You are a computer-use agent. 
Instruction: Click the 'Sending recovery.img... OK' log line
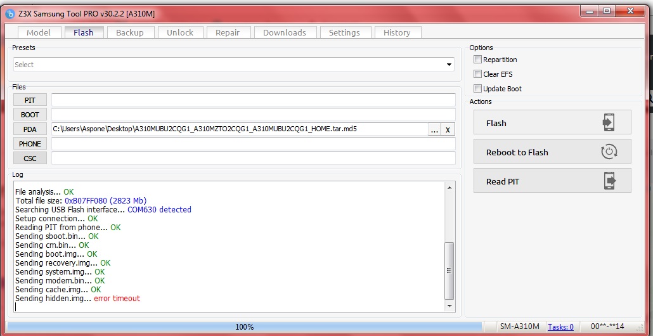[x=63, y=262]
